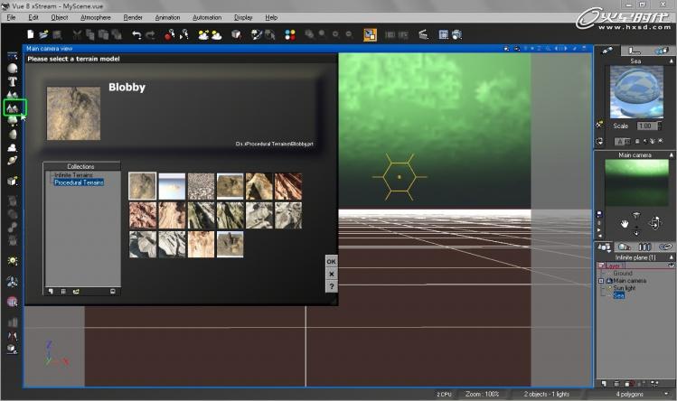Open the Object menu
Screen dimensions: 677x401
click(x=59, y=18)
